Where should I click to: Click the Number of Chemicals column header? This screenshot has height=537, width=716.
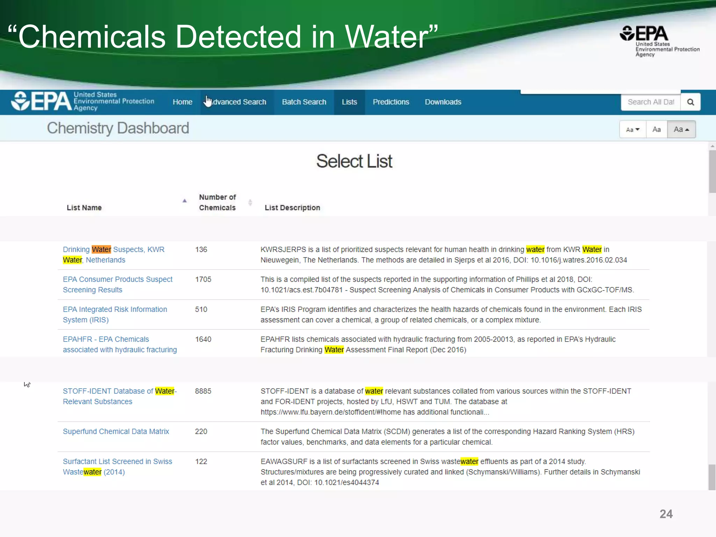pos(217,202)
